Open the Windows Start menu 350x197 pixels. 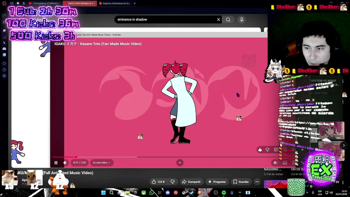point(103,193)
